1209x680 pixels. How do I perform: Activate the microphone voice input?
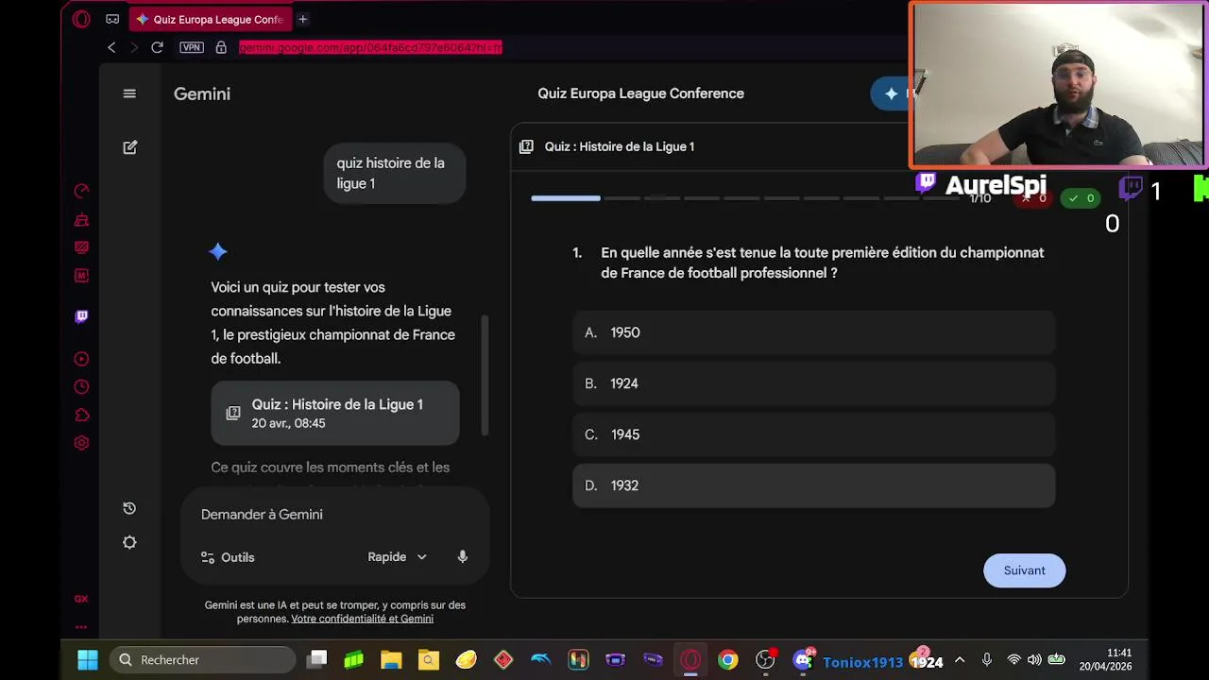pos(462,557)
